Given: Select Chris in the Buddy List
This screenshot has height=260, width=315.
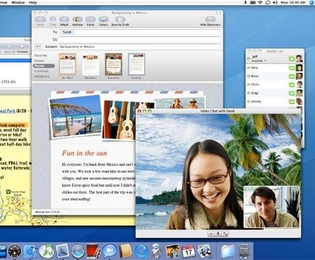Looking at the screenshot, I should 275,85.
